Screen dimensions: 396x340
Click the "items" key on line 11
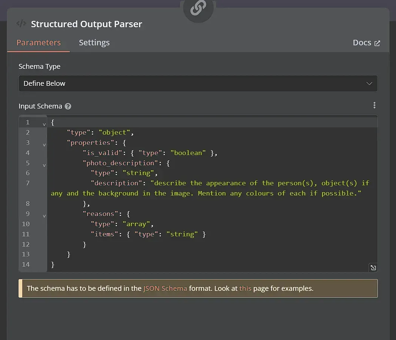point(104,234)
